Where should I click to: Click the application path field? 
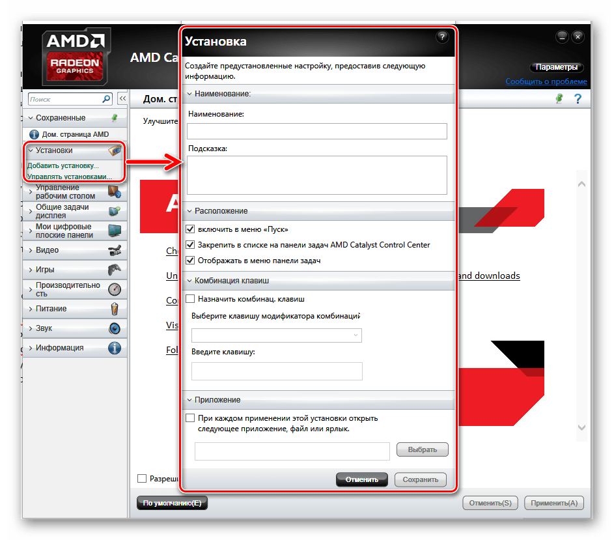click(x=292, y=451)
